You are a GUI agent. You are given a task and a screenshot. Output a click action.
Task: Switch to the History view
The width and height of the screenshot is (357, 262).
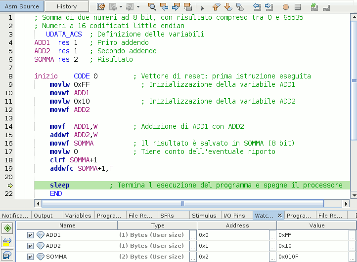pyautogui.click(x=67, y=6)
